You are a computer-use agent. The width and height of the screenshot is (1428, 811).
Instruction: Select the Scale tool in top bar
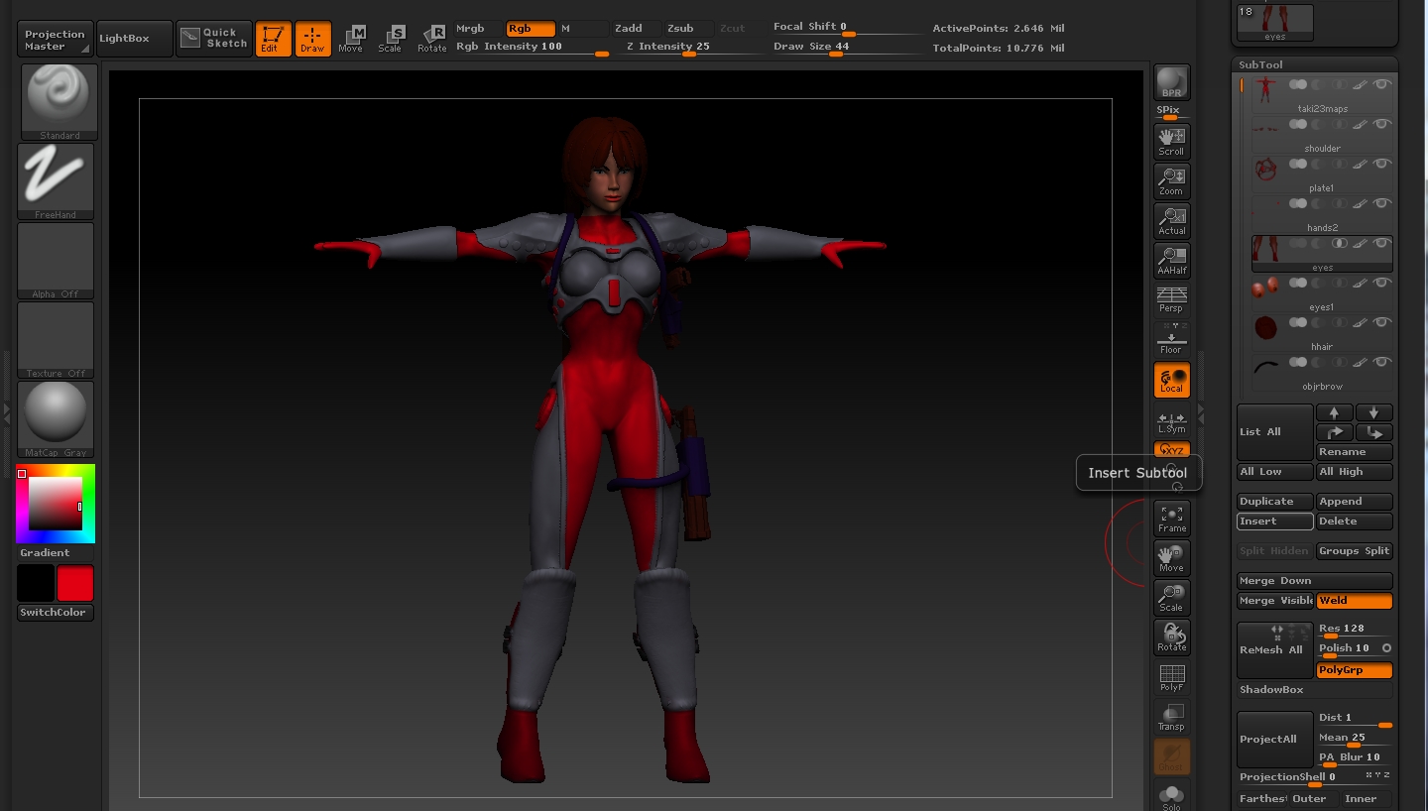(391, 39)
